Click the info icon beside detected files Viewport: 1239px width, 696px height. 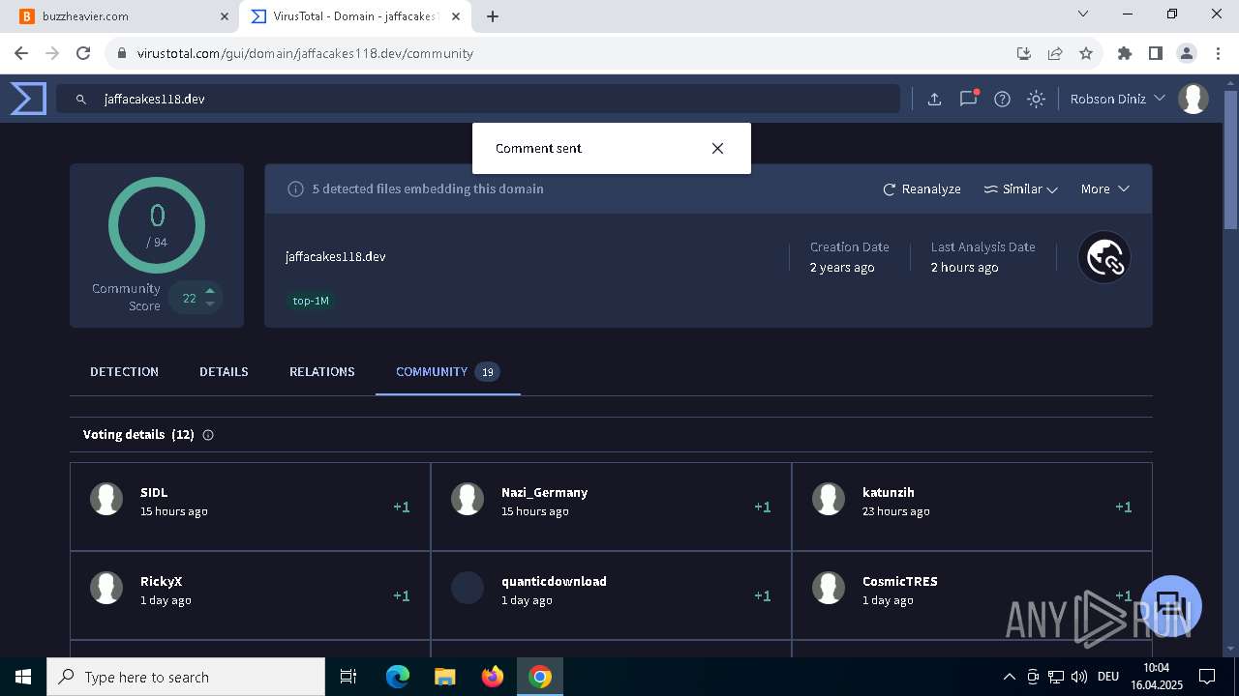(296, 188)
